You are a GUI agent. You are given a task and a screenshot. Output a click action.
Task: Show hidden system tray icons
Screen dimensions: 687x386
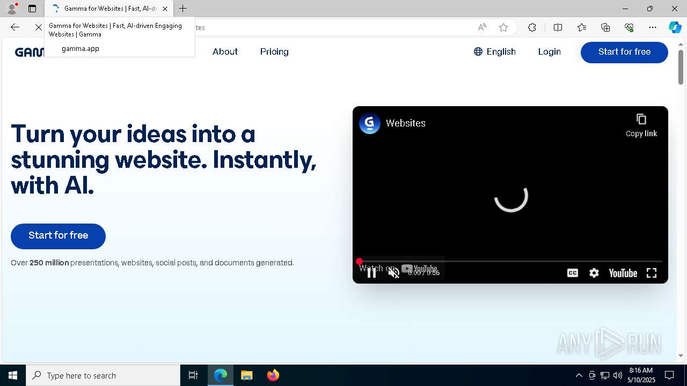(x=579, y=375)
